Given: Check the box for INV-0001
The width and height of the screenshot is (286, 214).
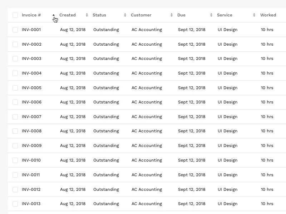Looking at the screenshot, I should point(15,30).
